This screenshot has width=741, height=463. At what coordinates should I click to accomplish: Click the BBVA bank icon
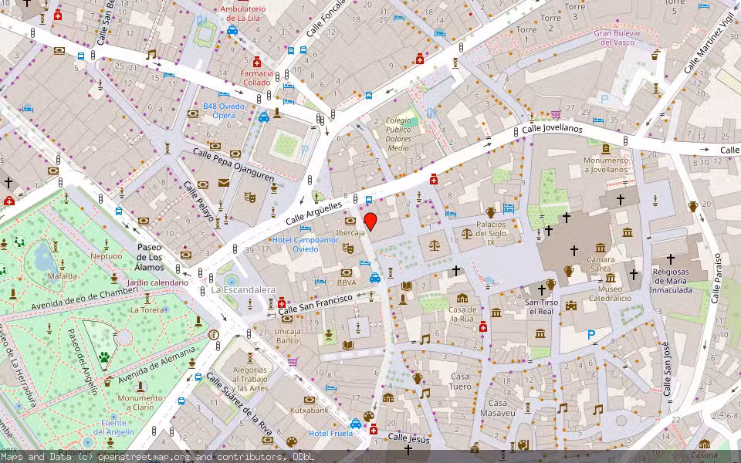(x=347, y=273)
